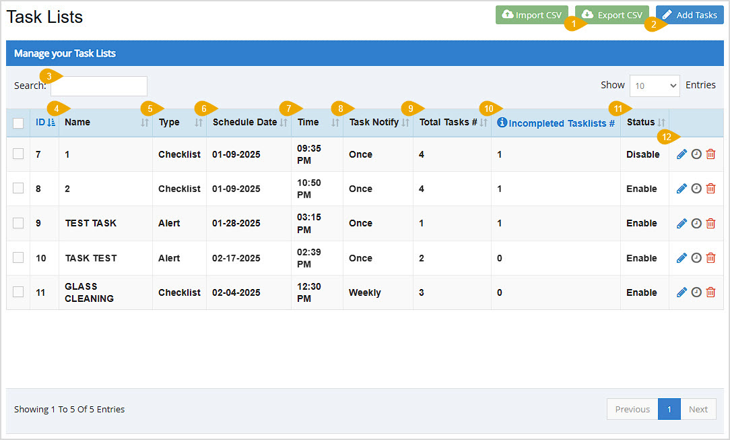The width and height of the screenshot is (730, 440).
Task: Click trash icon on task ID 8 row
Action: pos(710,188)
